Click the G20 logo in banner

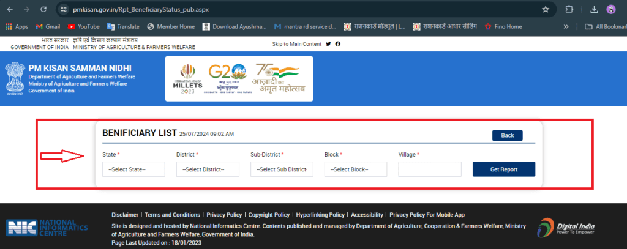(228, 78)
